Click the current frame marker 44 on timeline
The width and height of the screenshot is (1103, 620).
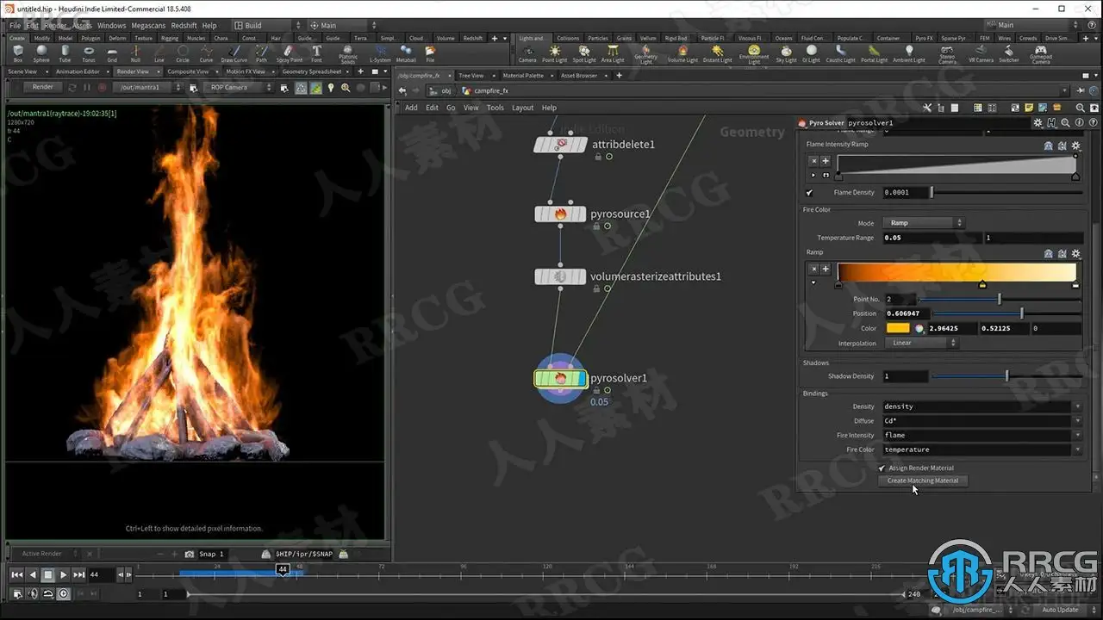(x=283, y=569)
